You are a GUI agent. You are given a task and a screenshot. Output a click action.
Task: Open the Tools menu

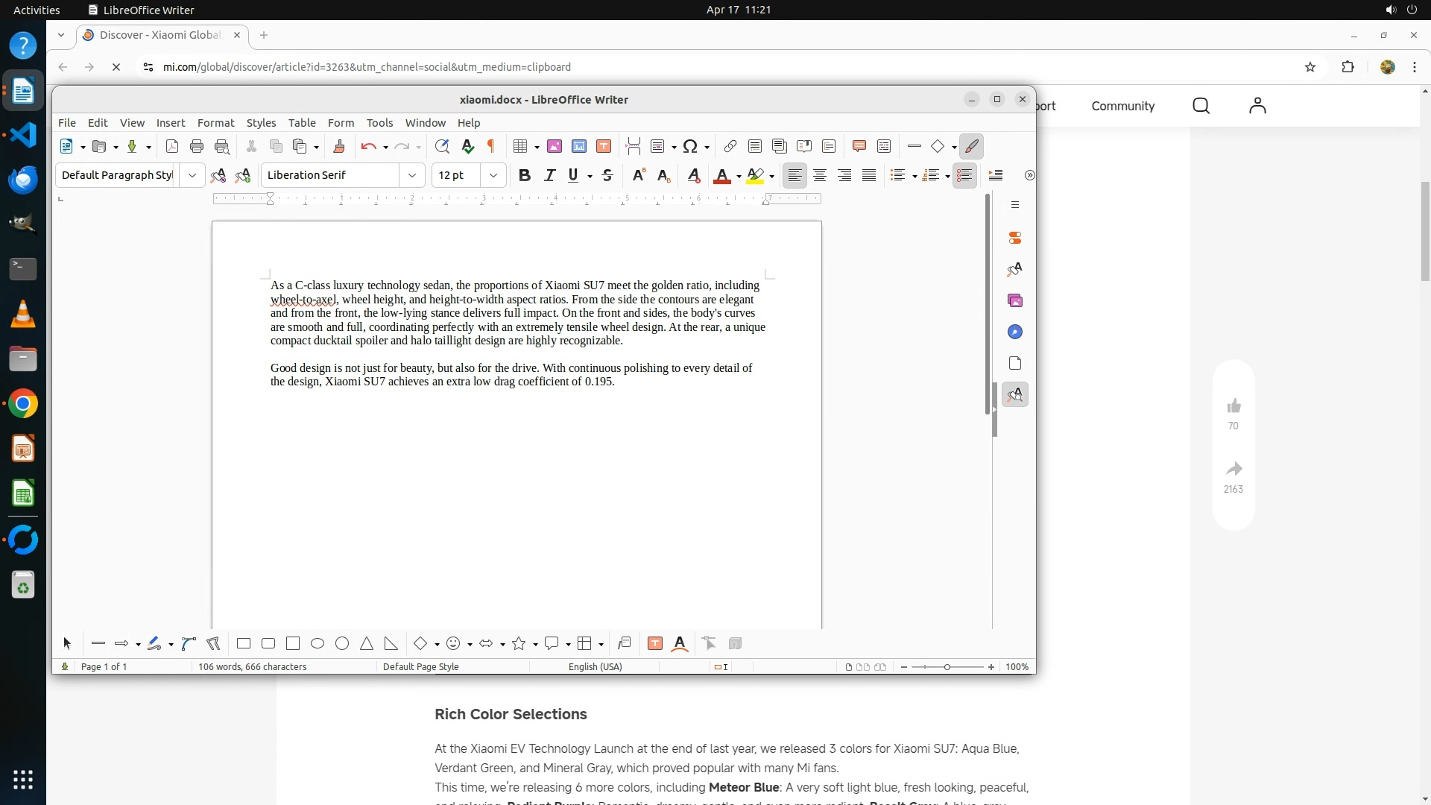point(379,123)
